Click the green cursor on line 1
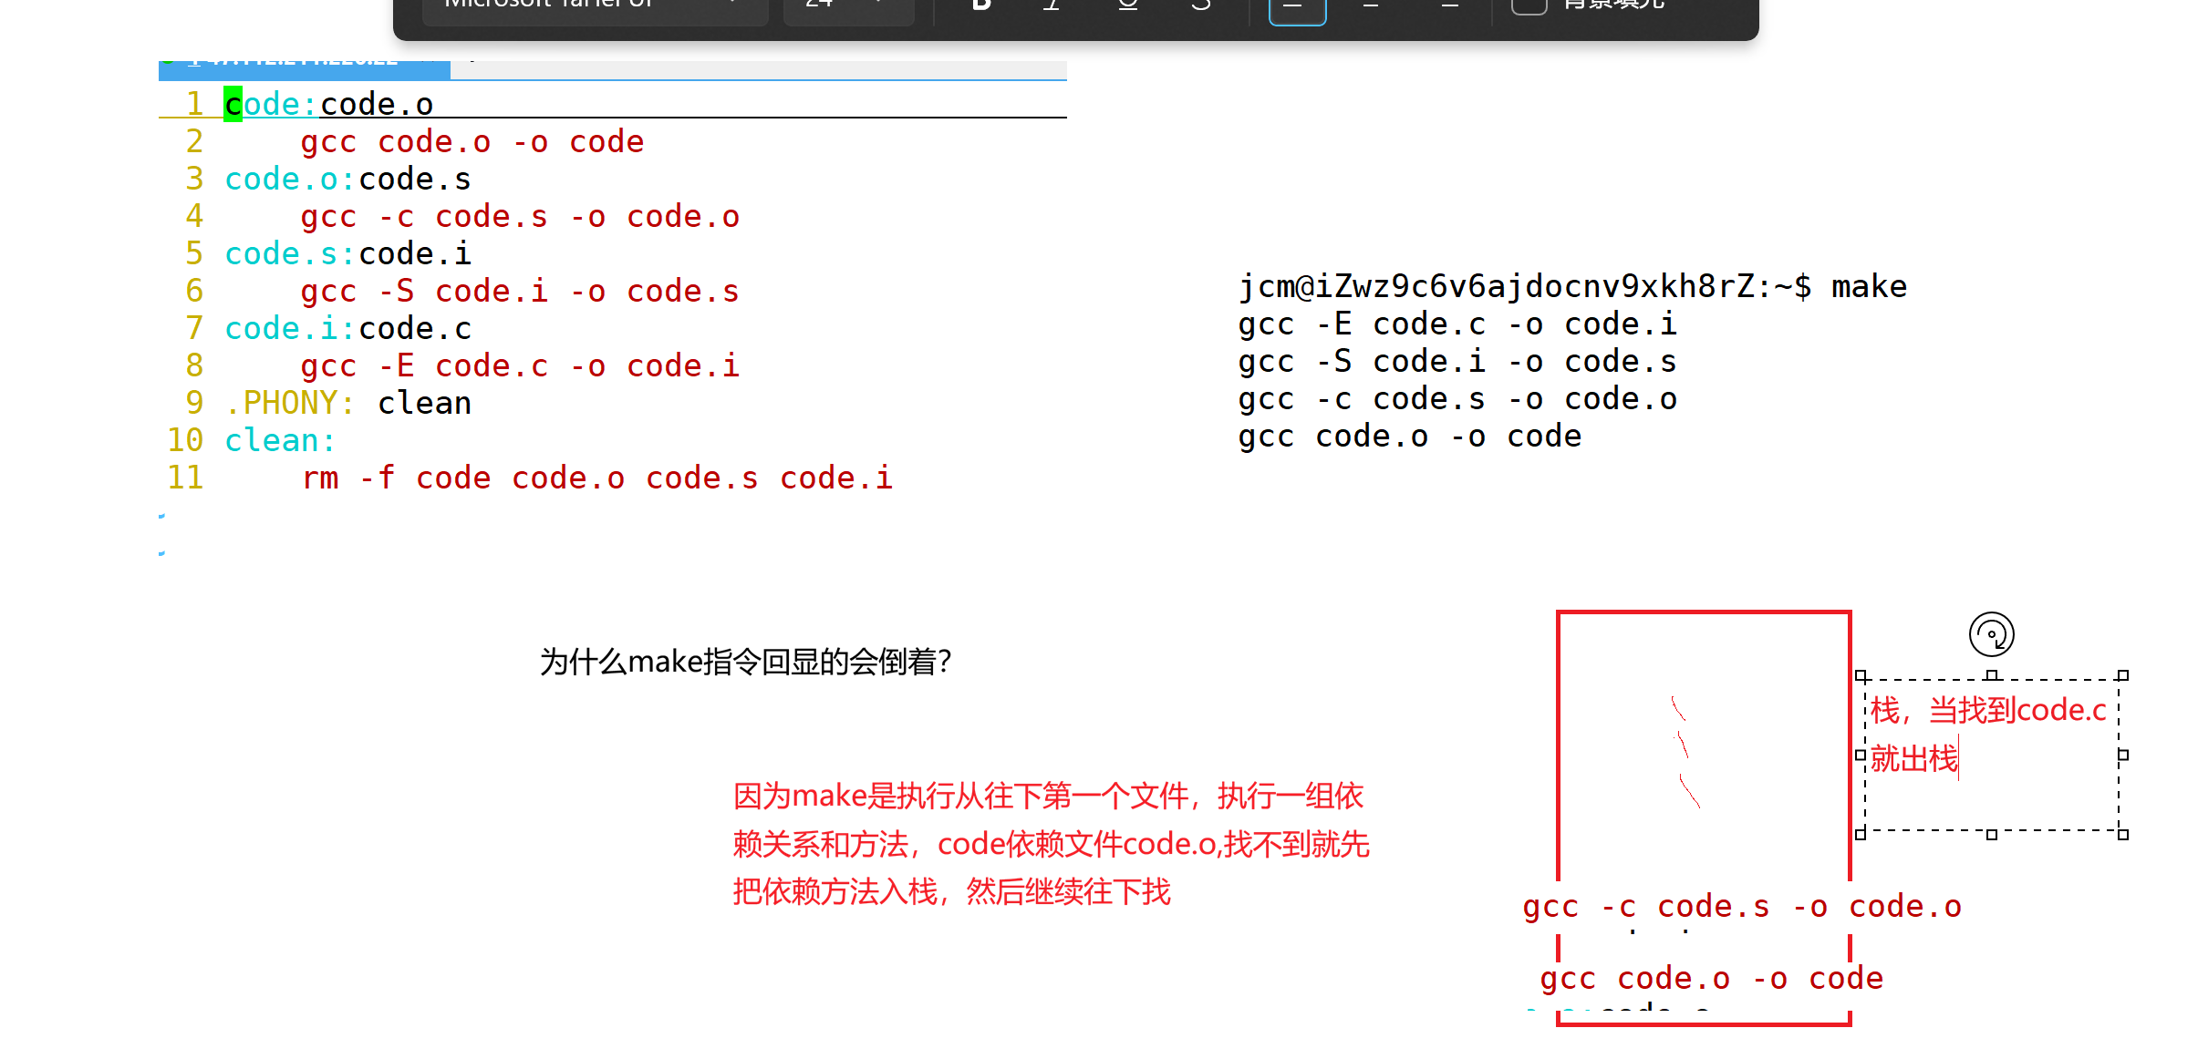 click(233, 104)
